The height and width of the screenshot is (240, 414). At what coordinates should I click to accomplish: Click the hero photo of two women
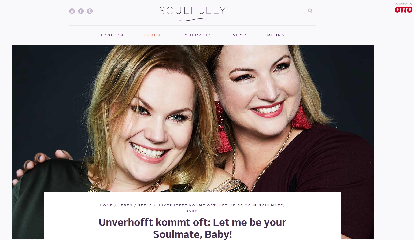click(193, 119)
